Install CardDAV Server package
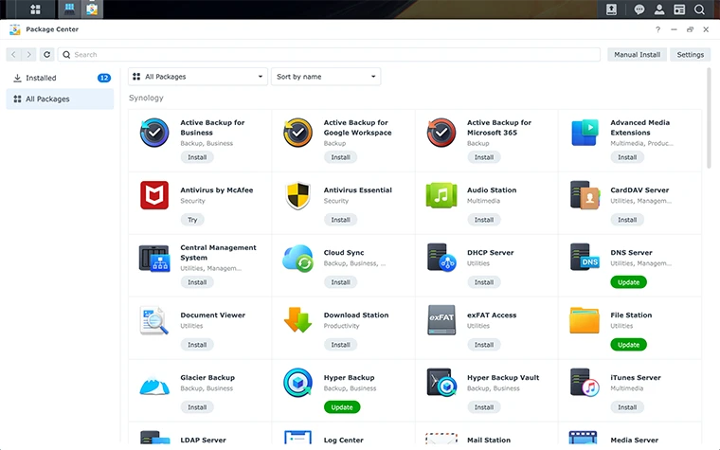Viewport: 720px width, 450px height. 627,220
